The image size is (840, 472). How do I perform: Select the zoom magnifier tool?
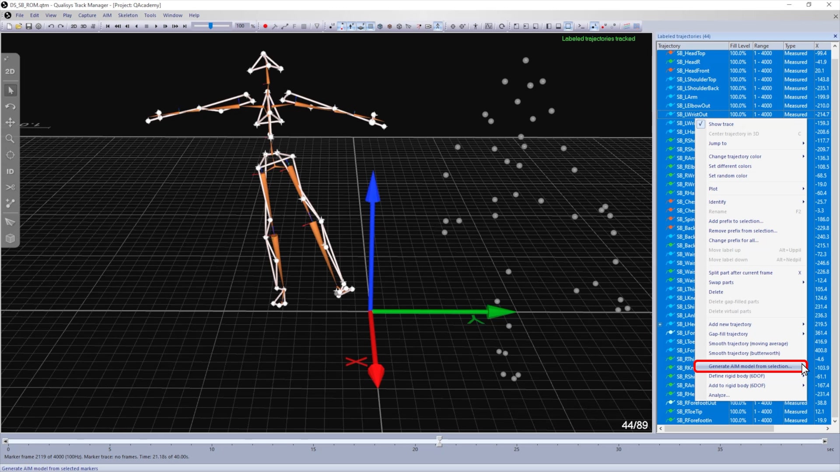[x=10, y=139]
